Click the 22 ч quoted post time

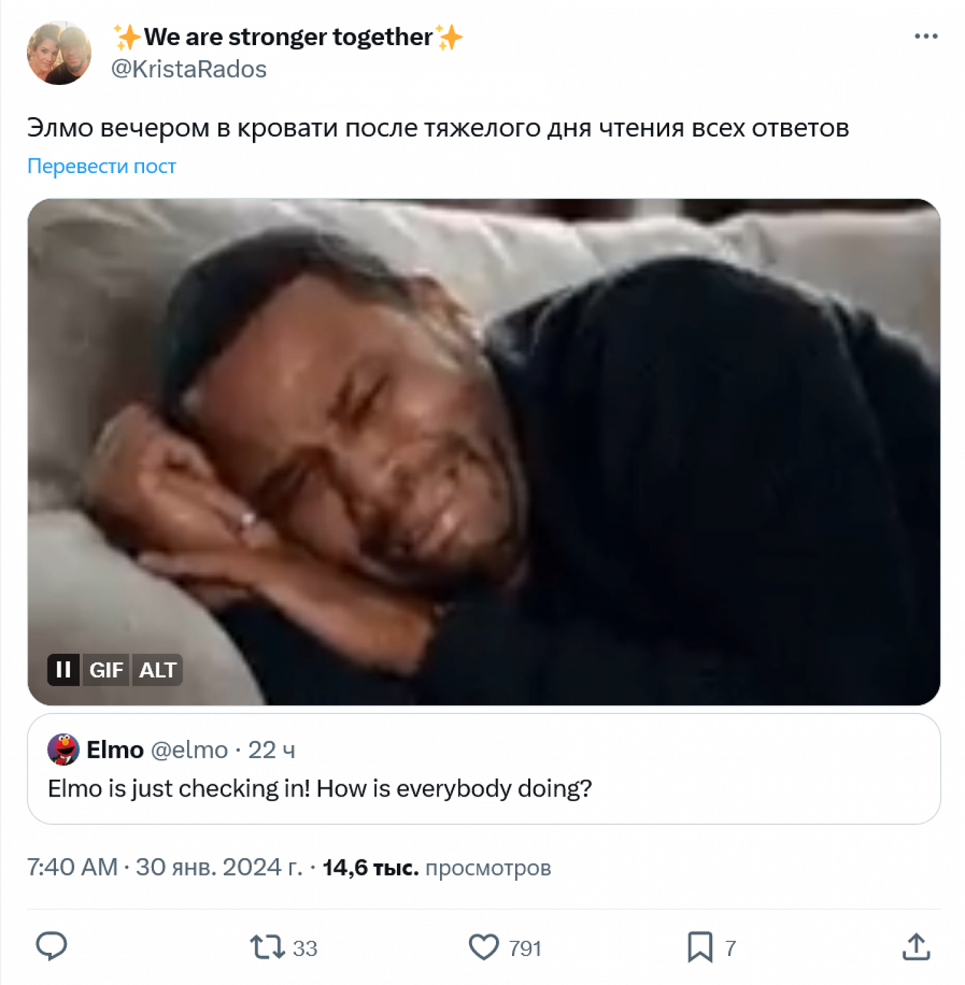271,750
